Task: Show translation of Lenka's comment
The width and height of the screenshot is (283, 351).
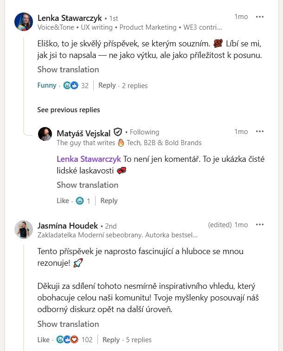Action: pos(68,70)
